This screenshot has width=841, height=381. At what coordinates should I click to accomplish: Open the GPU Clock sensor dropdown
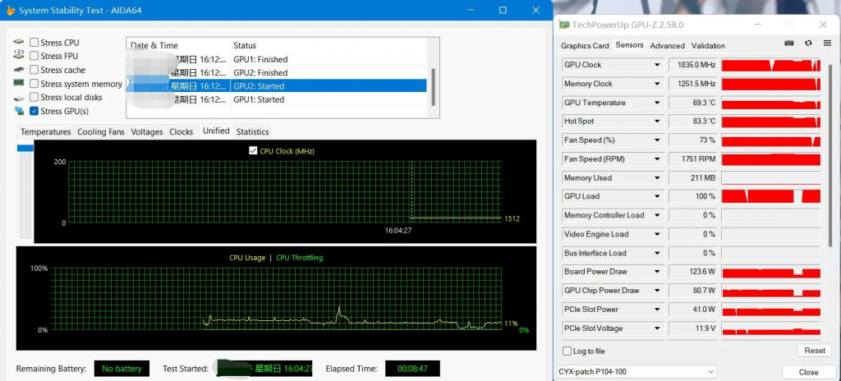tap(656, 65)
